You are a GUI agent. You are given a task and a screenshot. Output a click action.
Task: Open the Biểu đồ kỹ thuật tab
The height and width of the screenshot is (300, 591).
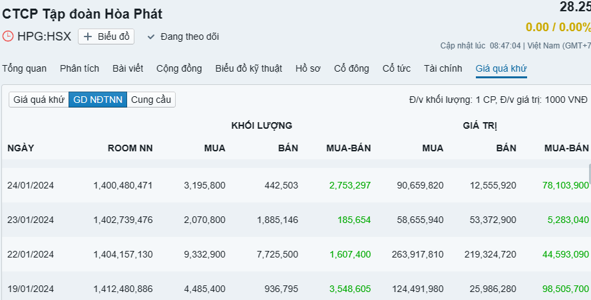(248, 68)
